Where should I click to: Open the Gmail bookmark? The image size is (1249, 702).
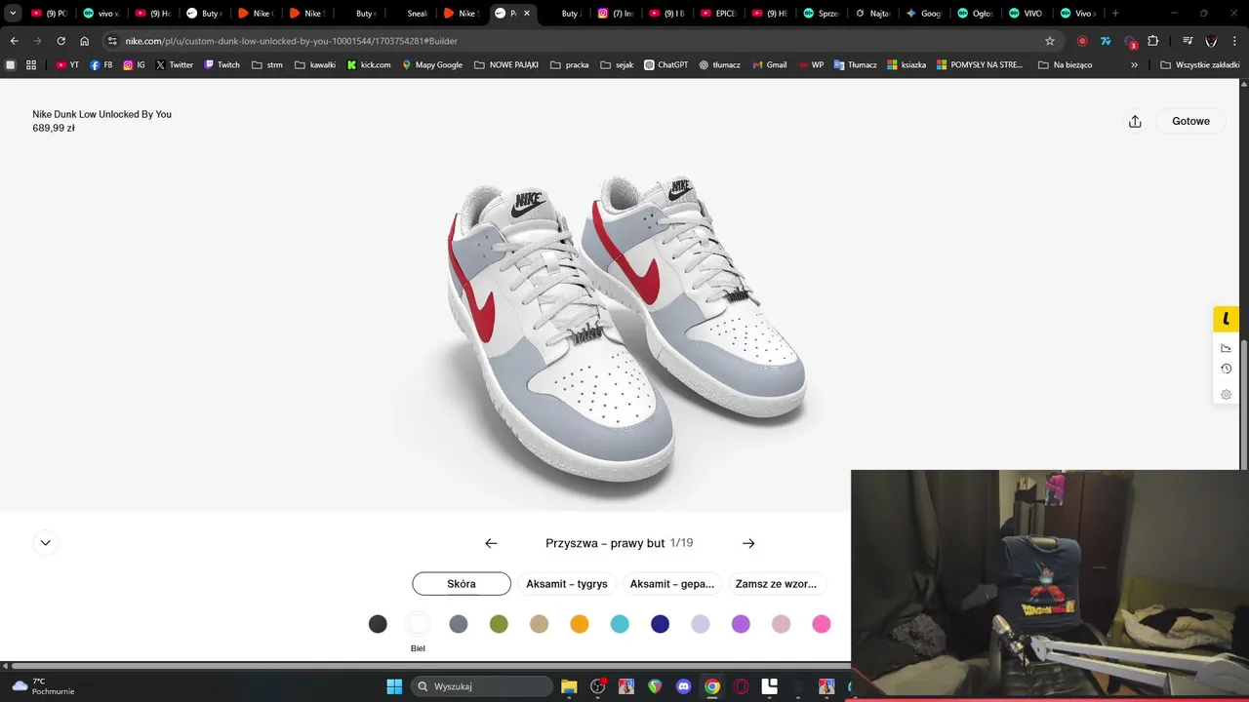770,65
